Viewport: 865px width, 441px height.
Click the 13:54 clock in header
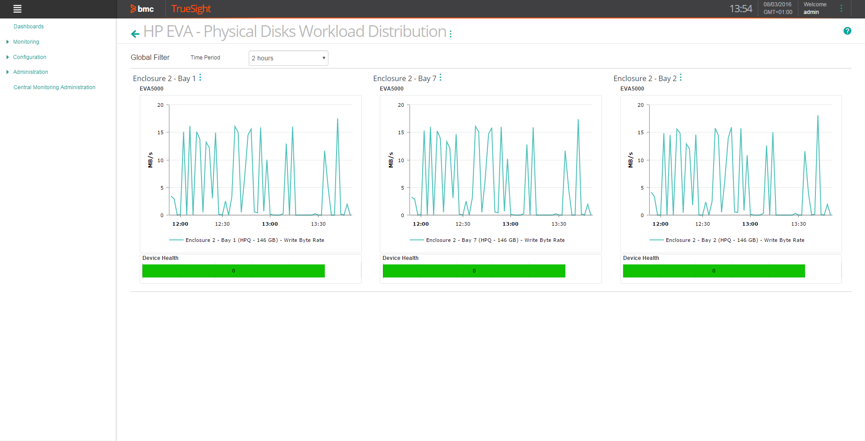point(741,9)
